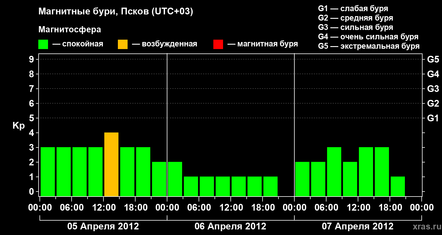Click the 'G1' label on the right axis
Screen dimensions: 442x235
click(433, 118)
